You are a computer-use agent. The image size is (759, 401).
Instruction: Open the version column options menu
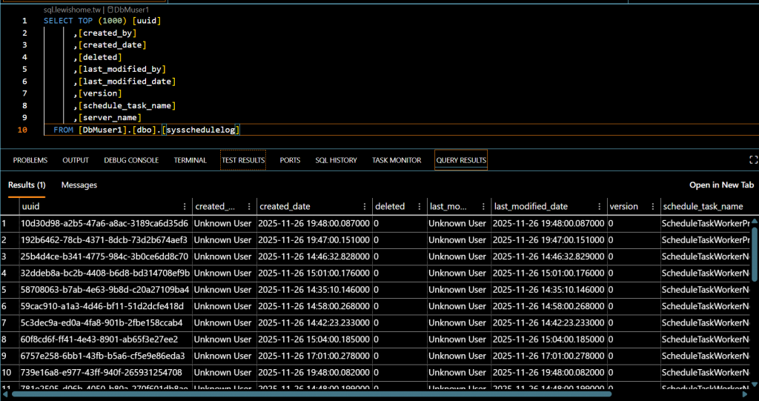652,206
